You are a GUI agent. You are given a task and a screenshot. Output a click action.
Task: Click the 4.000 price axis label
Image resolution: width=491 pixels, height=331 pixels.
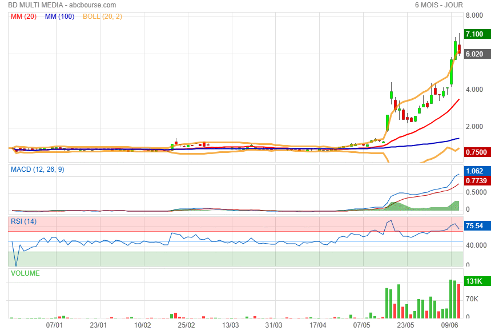click(474, 90)
